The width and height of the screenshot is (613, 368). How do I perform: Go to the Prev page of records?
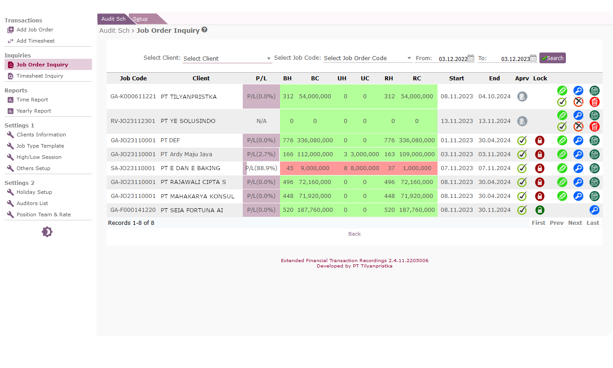coord(556,223)
